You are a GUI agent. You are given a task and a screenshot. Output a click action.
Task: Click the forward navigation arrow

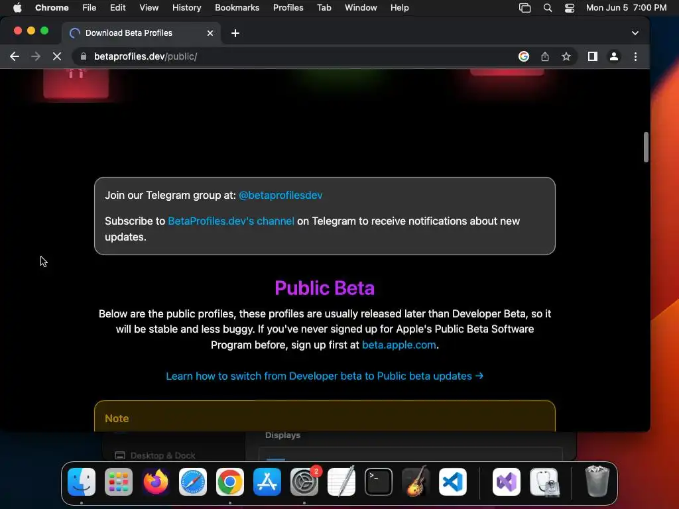click(x=36, y=56)
